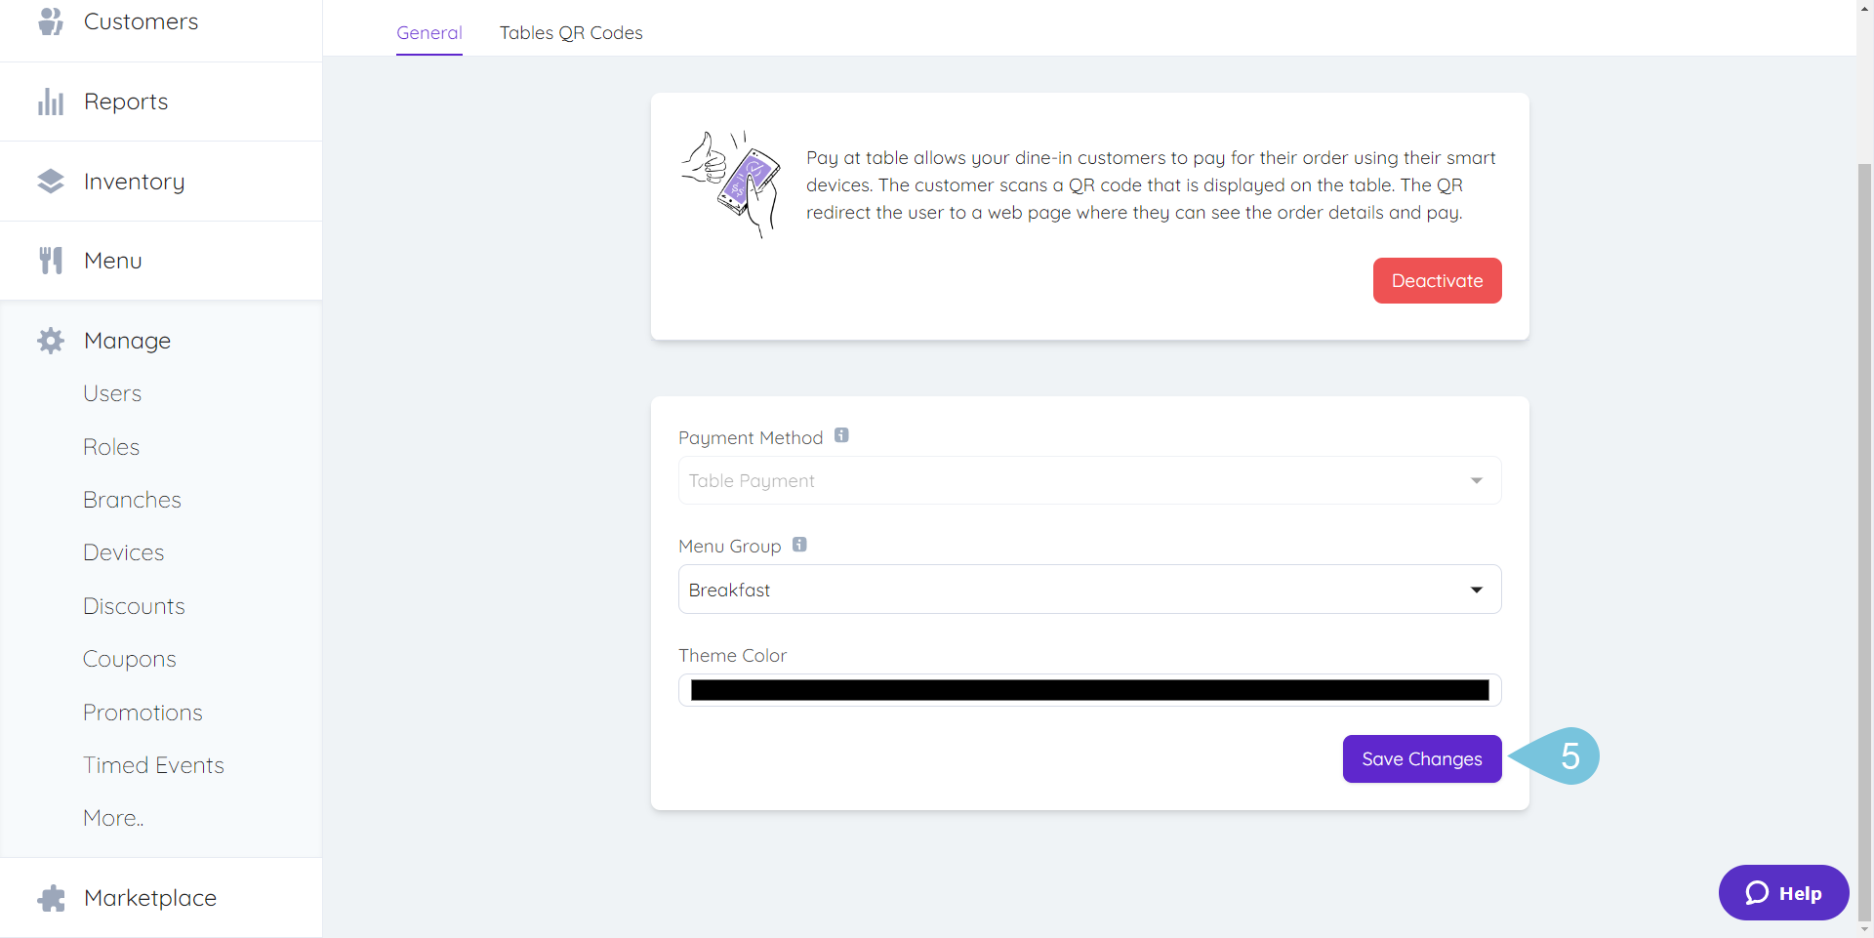Click the Menu Group info icon
1874x938 pixels.
[799, 545]
